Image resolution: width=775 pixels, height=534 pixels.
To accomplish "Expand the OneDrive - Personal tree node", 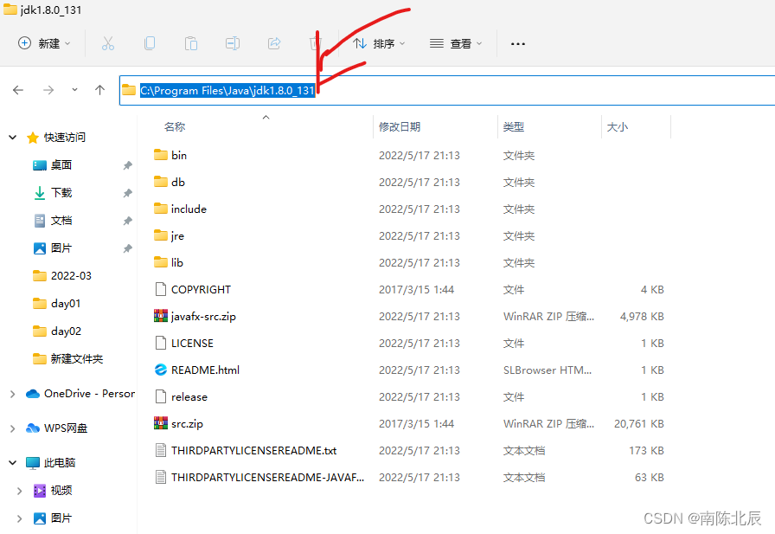I will click(13, 394).
